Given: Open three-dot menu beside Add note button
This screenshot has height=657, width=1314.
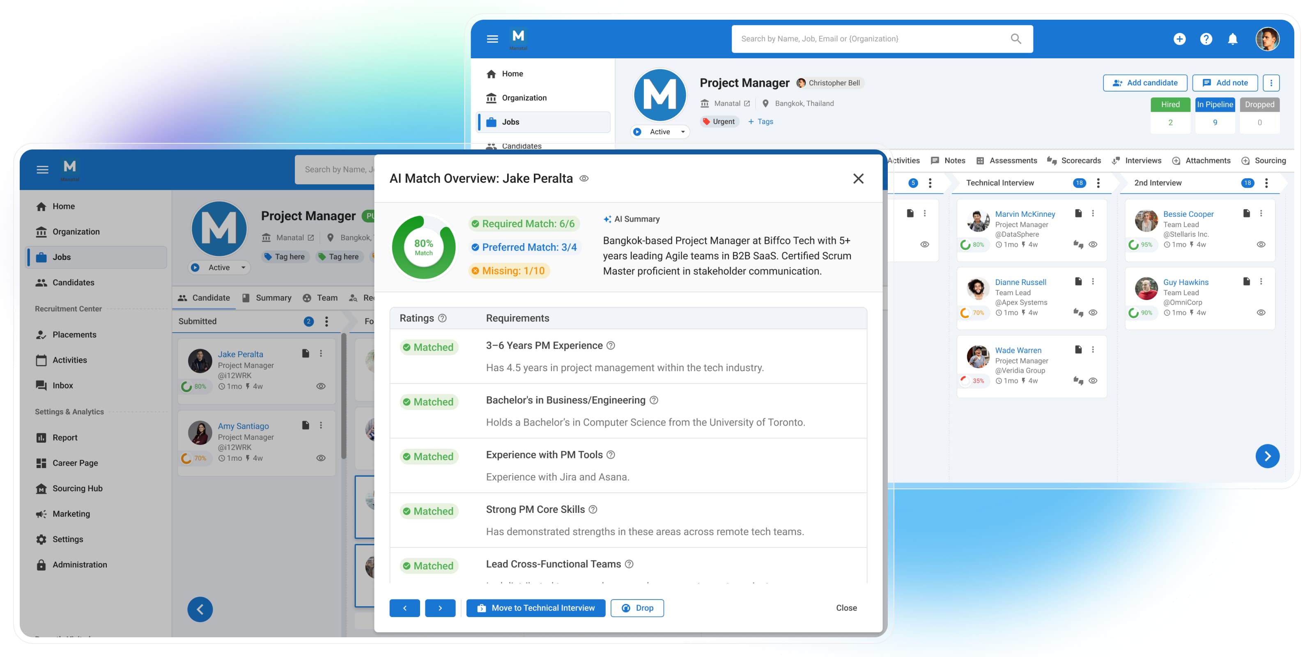Looking at the screenshot, I should pyautogui.click(x=1271, y=83).
